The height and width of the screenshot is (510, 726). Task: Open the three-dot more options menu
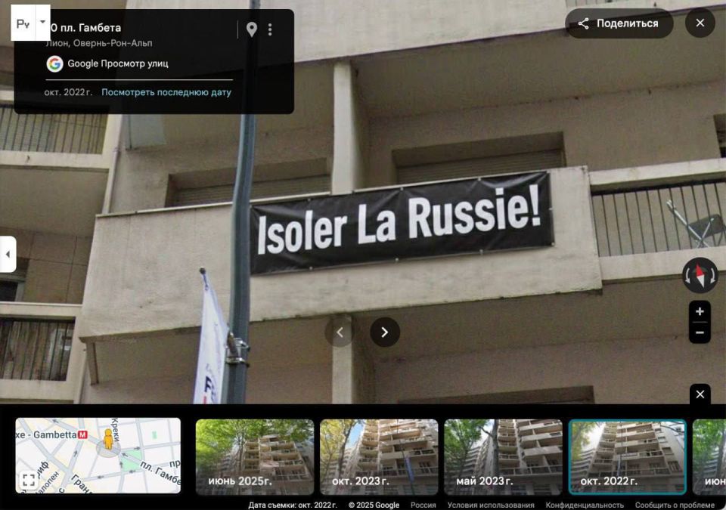point(270,29)
